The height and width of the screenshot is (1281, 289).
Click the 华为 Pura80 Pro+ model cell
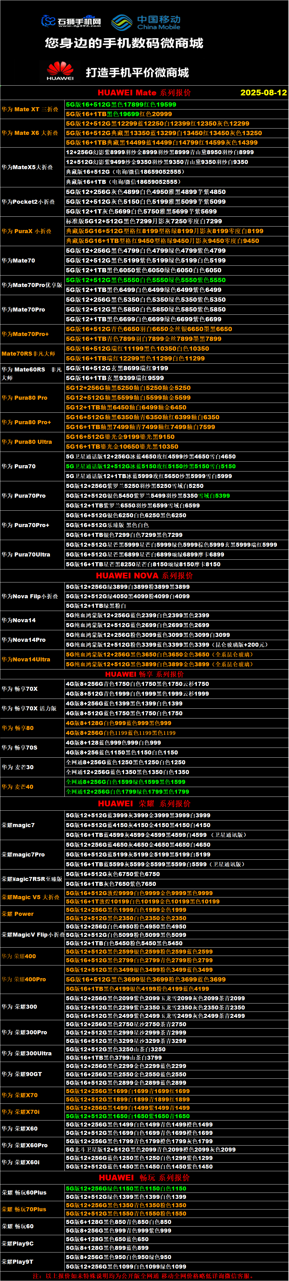(x=32, y=422)
